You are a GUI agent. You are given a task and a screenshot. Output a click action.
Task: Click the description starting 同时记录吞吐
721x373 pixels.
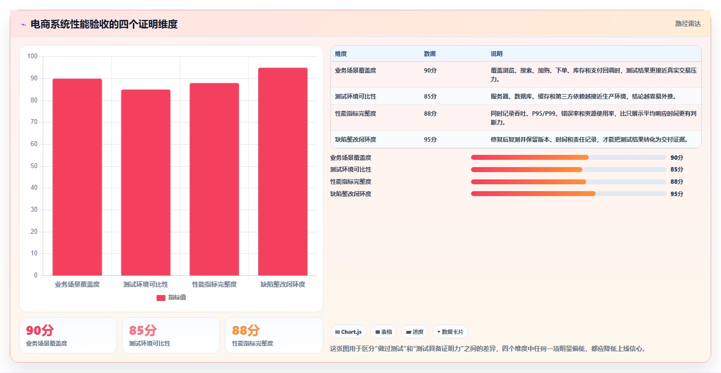tap(593, 118)
